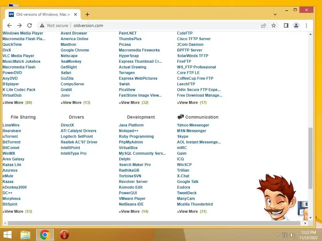Image resolution: width=322 pixels, height=241 pixels.
Task: Open the Windows Start button
Action: (8, 235)
